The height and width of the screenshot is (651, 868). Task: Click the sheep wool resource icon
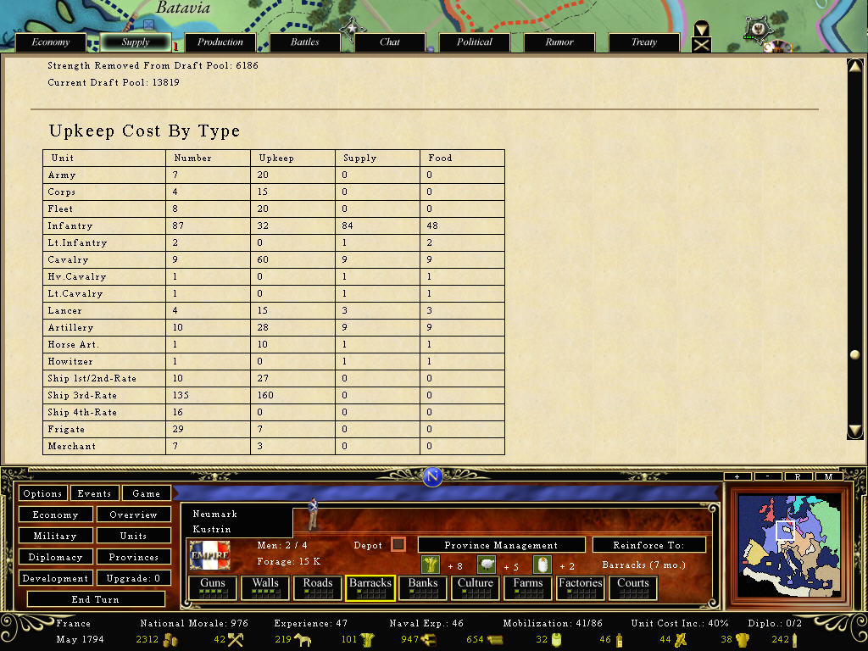pyautogui.click(x=487, y=565)
